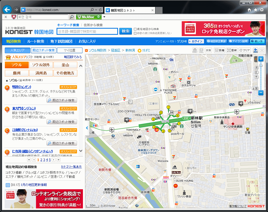Click the map Mail icon
268x212 pixels.
[201, 50]
